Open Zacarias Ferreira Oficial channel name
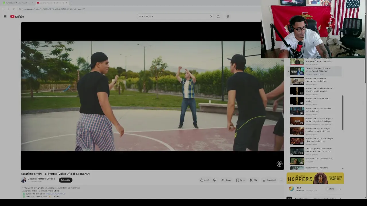 point(40,179)
